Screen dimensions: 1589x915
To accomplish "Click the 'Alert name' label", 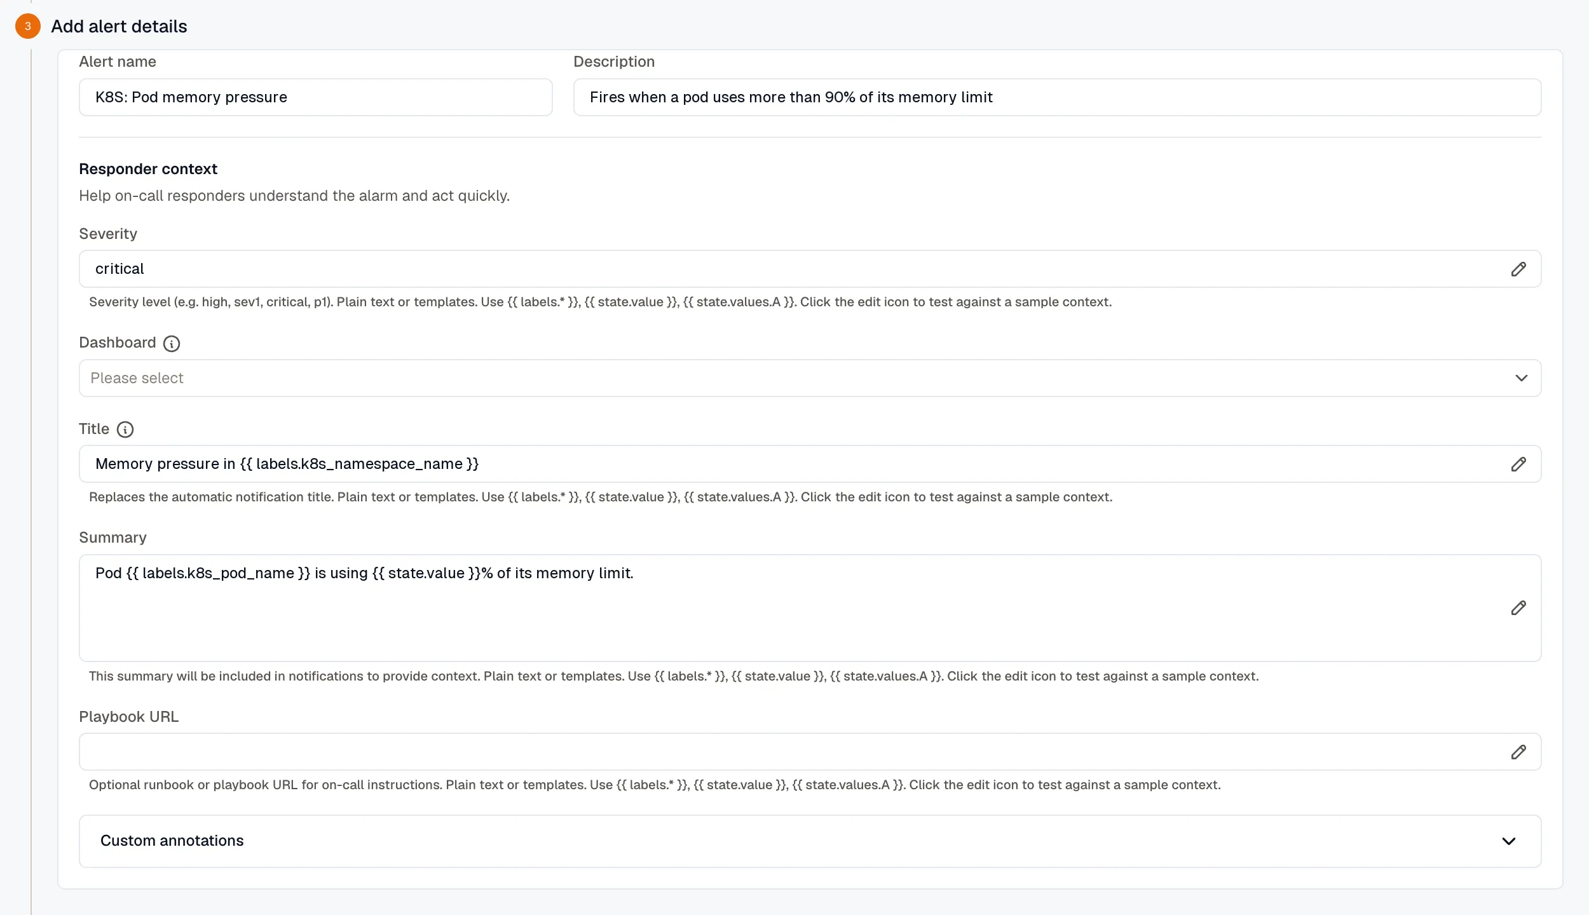I will (x=118, y=62).
